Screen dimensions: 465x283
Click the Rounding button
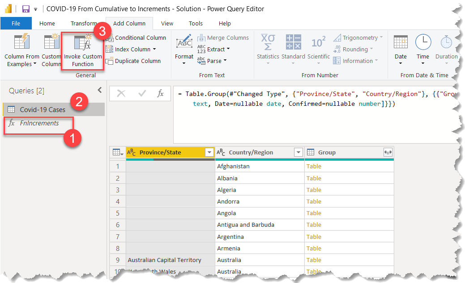coord(353,50)
